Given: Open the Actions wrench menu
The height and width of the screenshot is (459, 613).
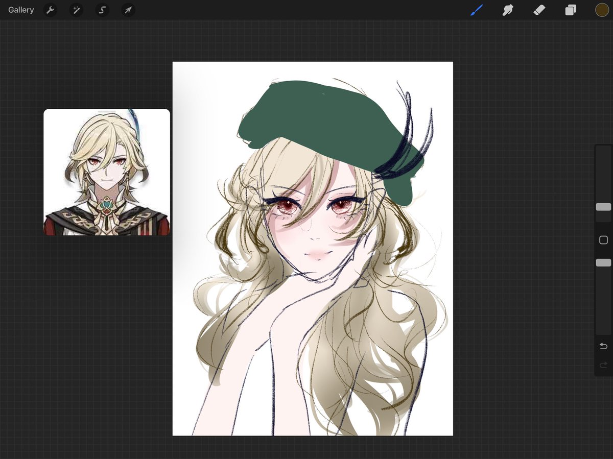Looking at the screenshot, I should 50,10.
